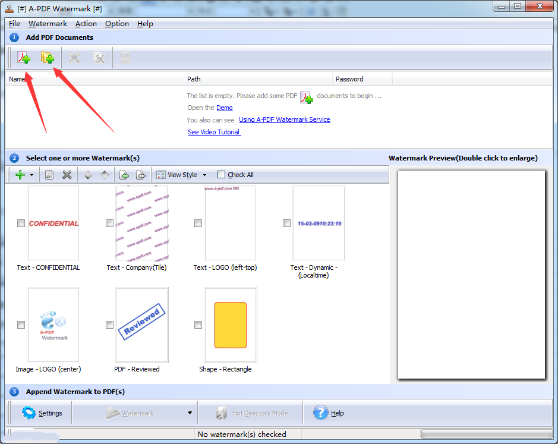Screen dimensions: 558x444
Task: Click the Delete watermark X icon
Action: (x=67, y=175)
